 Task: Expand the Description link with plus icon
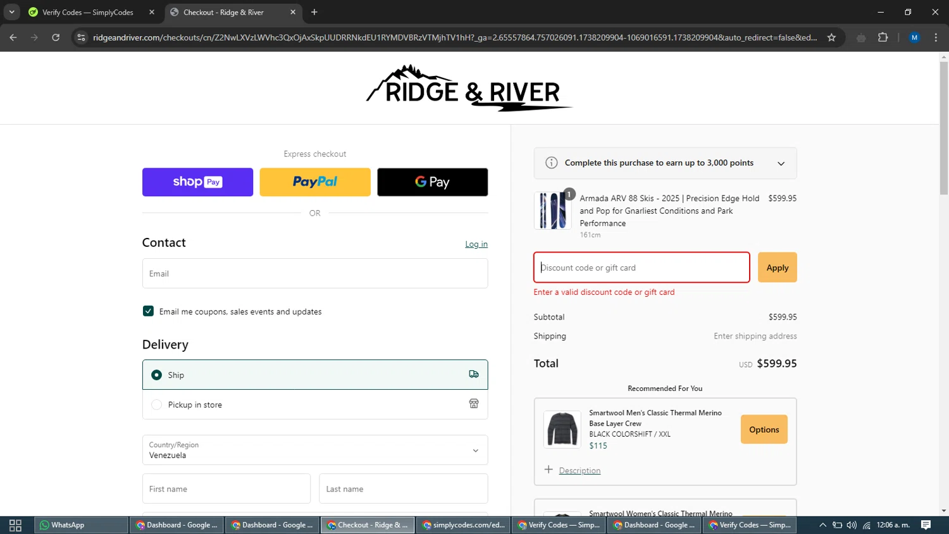(x=573, y=470)
